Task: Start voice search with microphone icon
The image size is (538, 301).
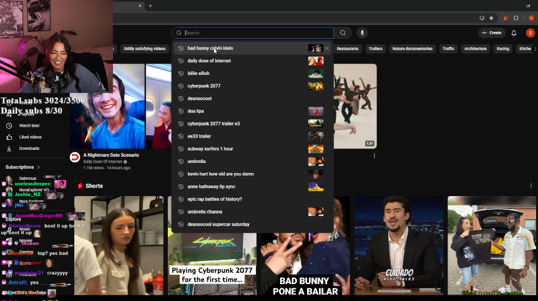Action: [x=362, y=33]
